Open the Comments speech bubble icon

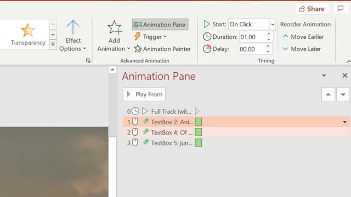click(341, 9)
